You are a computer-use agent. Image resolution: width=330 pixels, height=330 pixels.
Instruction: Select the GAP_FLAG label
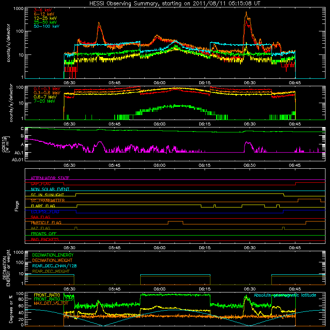[40, 184]
